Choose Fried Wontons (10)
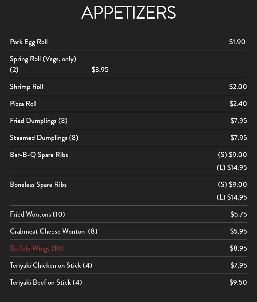Image resolution: width=257 pixels, height=302 pixels. [x=37, y=214]
